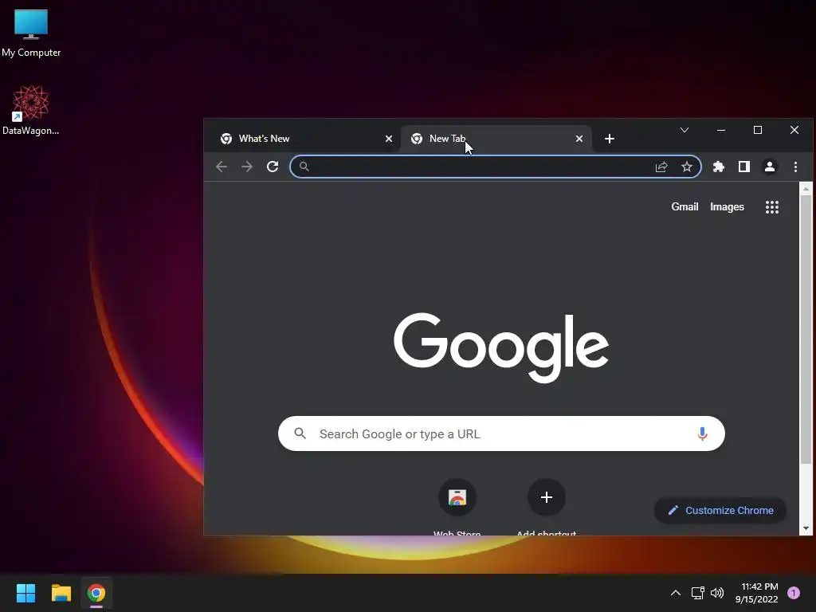Click the network tray icon
This screenshot has width=816, height=612.
click(x=697, y=593)
